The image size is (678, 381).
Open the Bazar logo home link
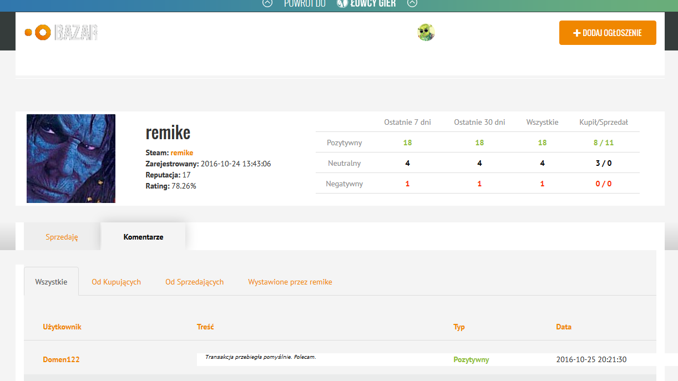pyautogui.click(x=61, y=33)
